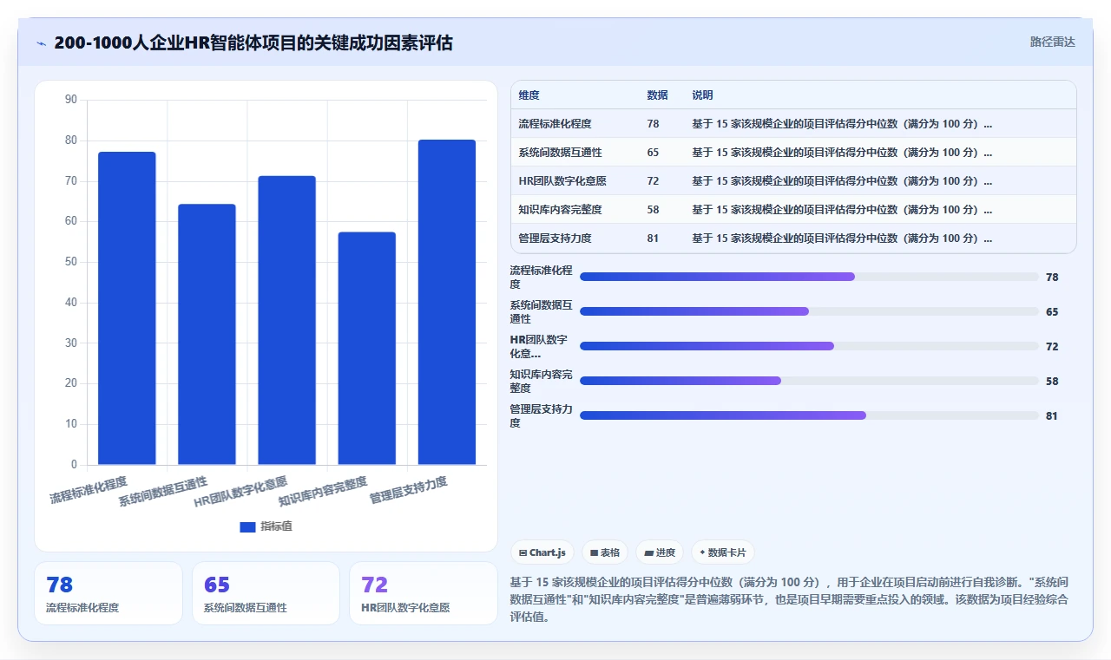Screen dimensions: 1111x660
Task: Click value 81 at end of progress bar
Action: [x=1052, y=416]
